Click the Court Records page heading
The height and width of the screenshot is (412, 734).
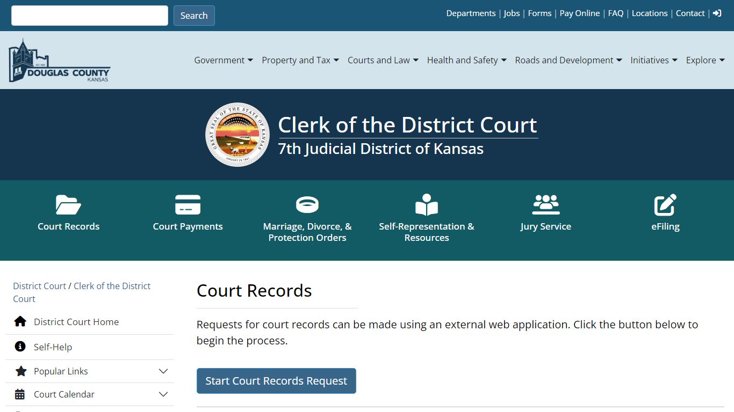254,291
